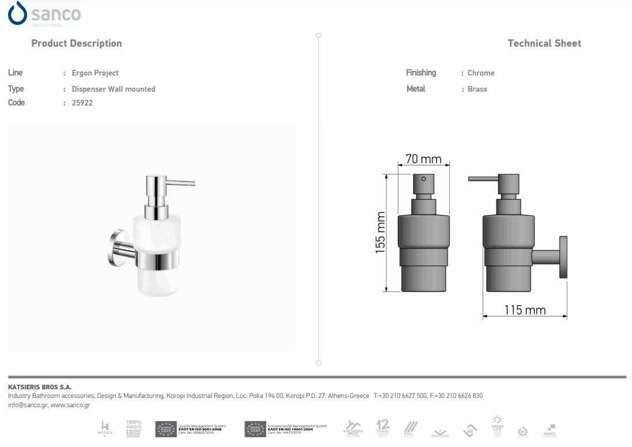The width and height of the screenshot is (632, 447).
Task: Click the 12 Years guarantee icon
Action: (383, 429)
